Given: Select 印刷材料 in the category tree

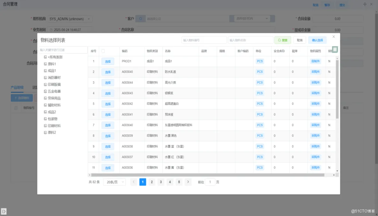Looking at the screenshot, I should point(54,126).
